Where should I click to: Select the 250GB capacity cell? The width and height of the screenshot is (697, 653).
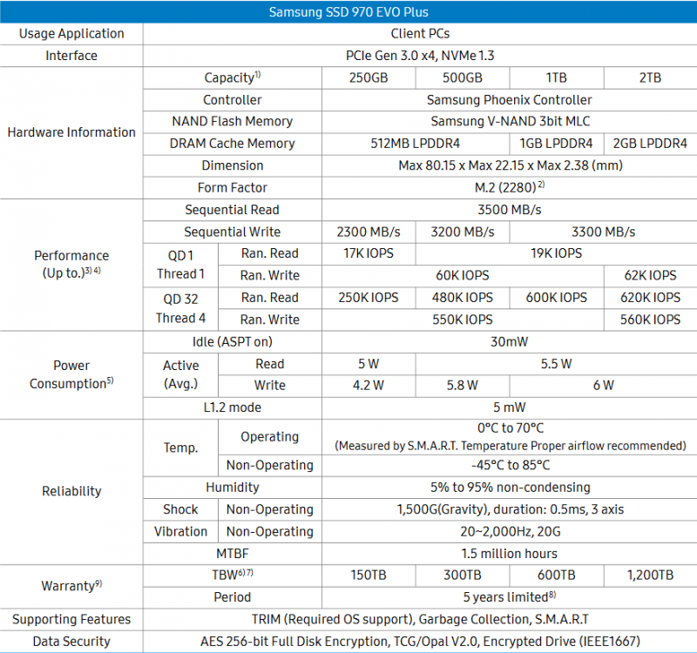[369, 77]
